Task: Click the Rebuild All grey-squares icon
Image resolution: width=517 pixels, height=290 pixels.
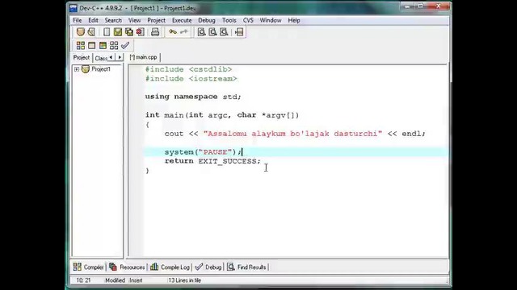Action: [x=114, y=45]
